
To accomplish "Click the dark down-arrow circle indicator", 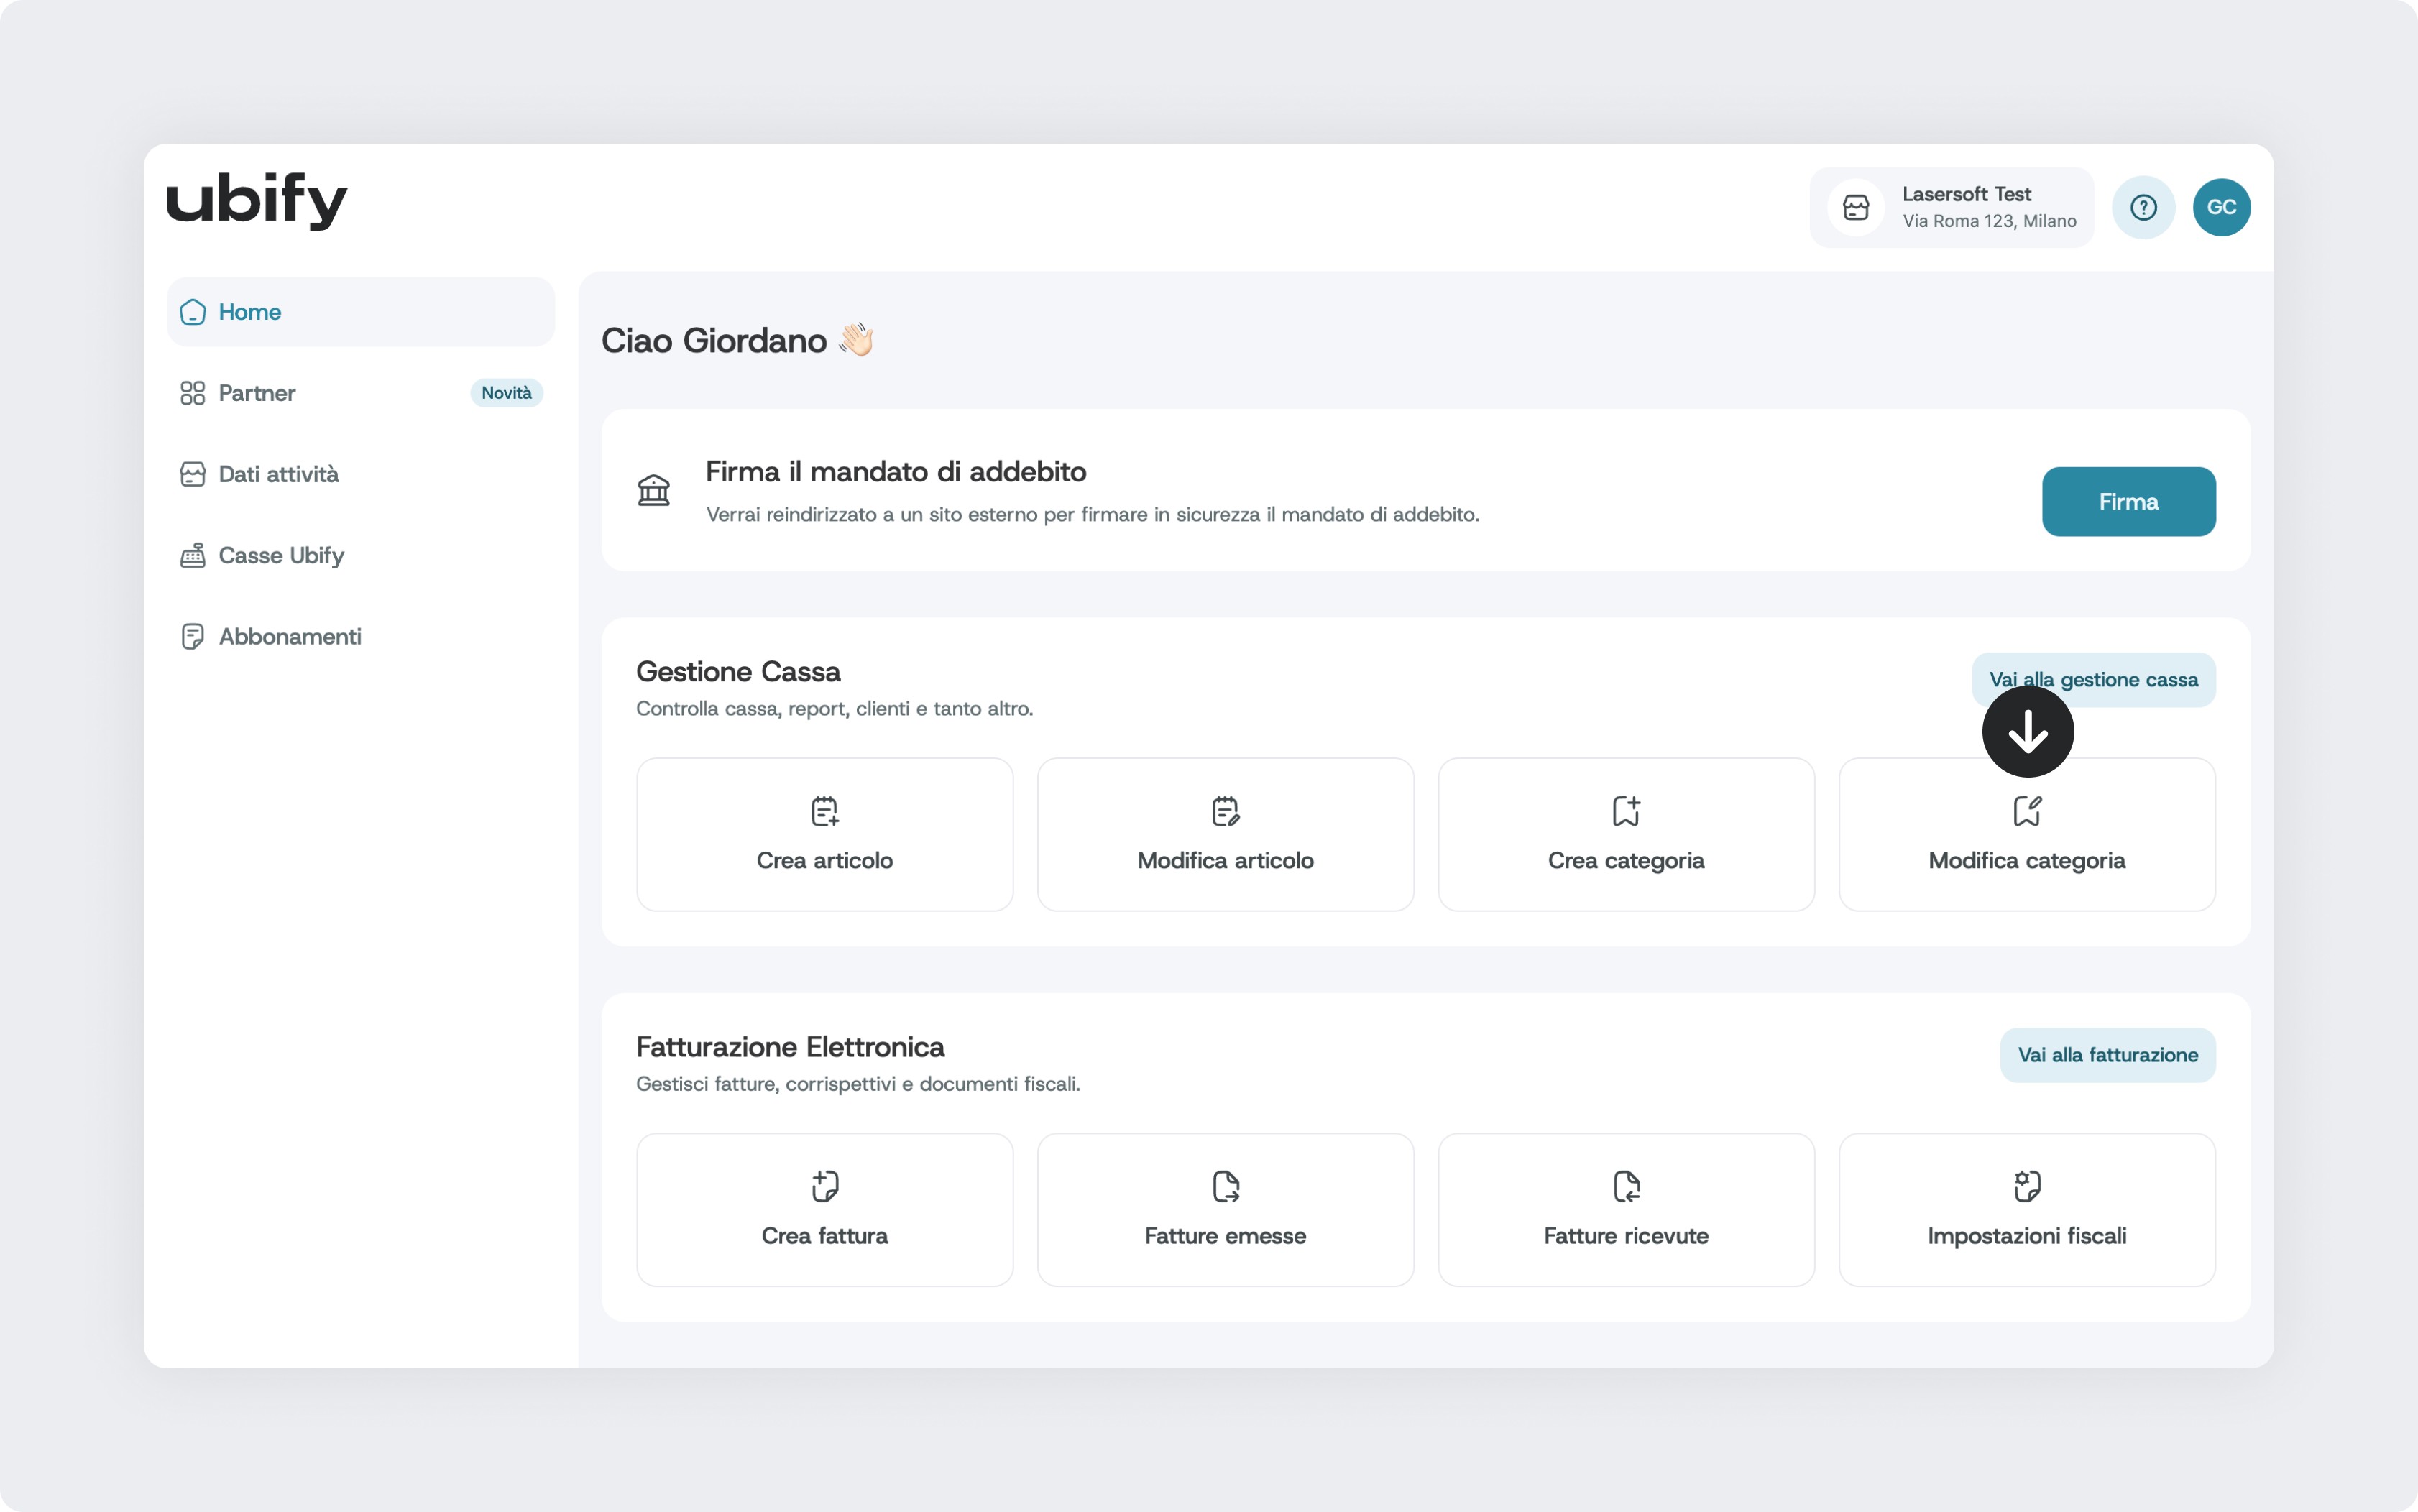I will pos(2027,732).
